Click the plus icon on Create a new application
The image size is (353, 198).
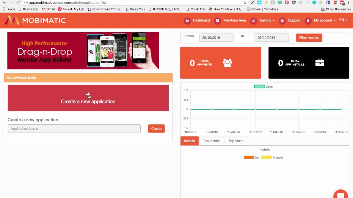(x=88, y=95)
